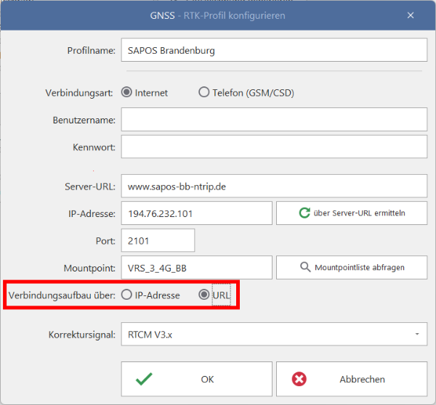Expand the Korrektursignal dropdown arrow
This screenshot has height=405, width=436.
[417, 334]
